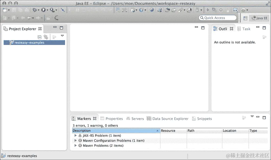Open dropdown next to the blue S icon
This screenshot has height=160, width=271.
pyautogui.click(x=145, y=10)
